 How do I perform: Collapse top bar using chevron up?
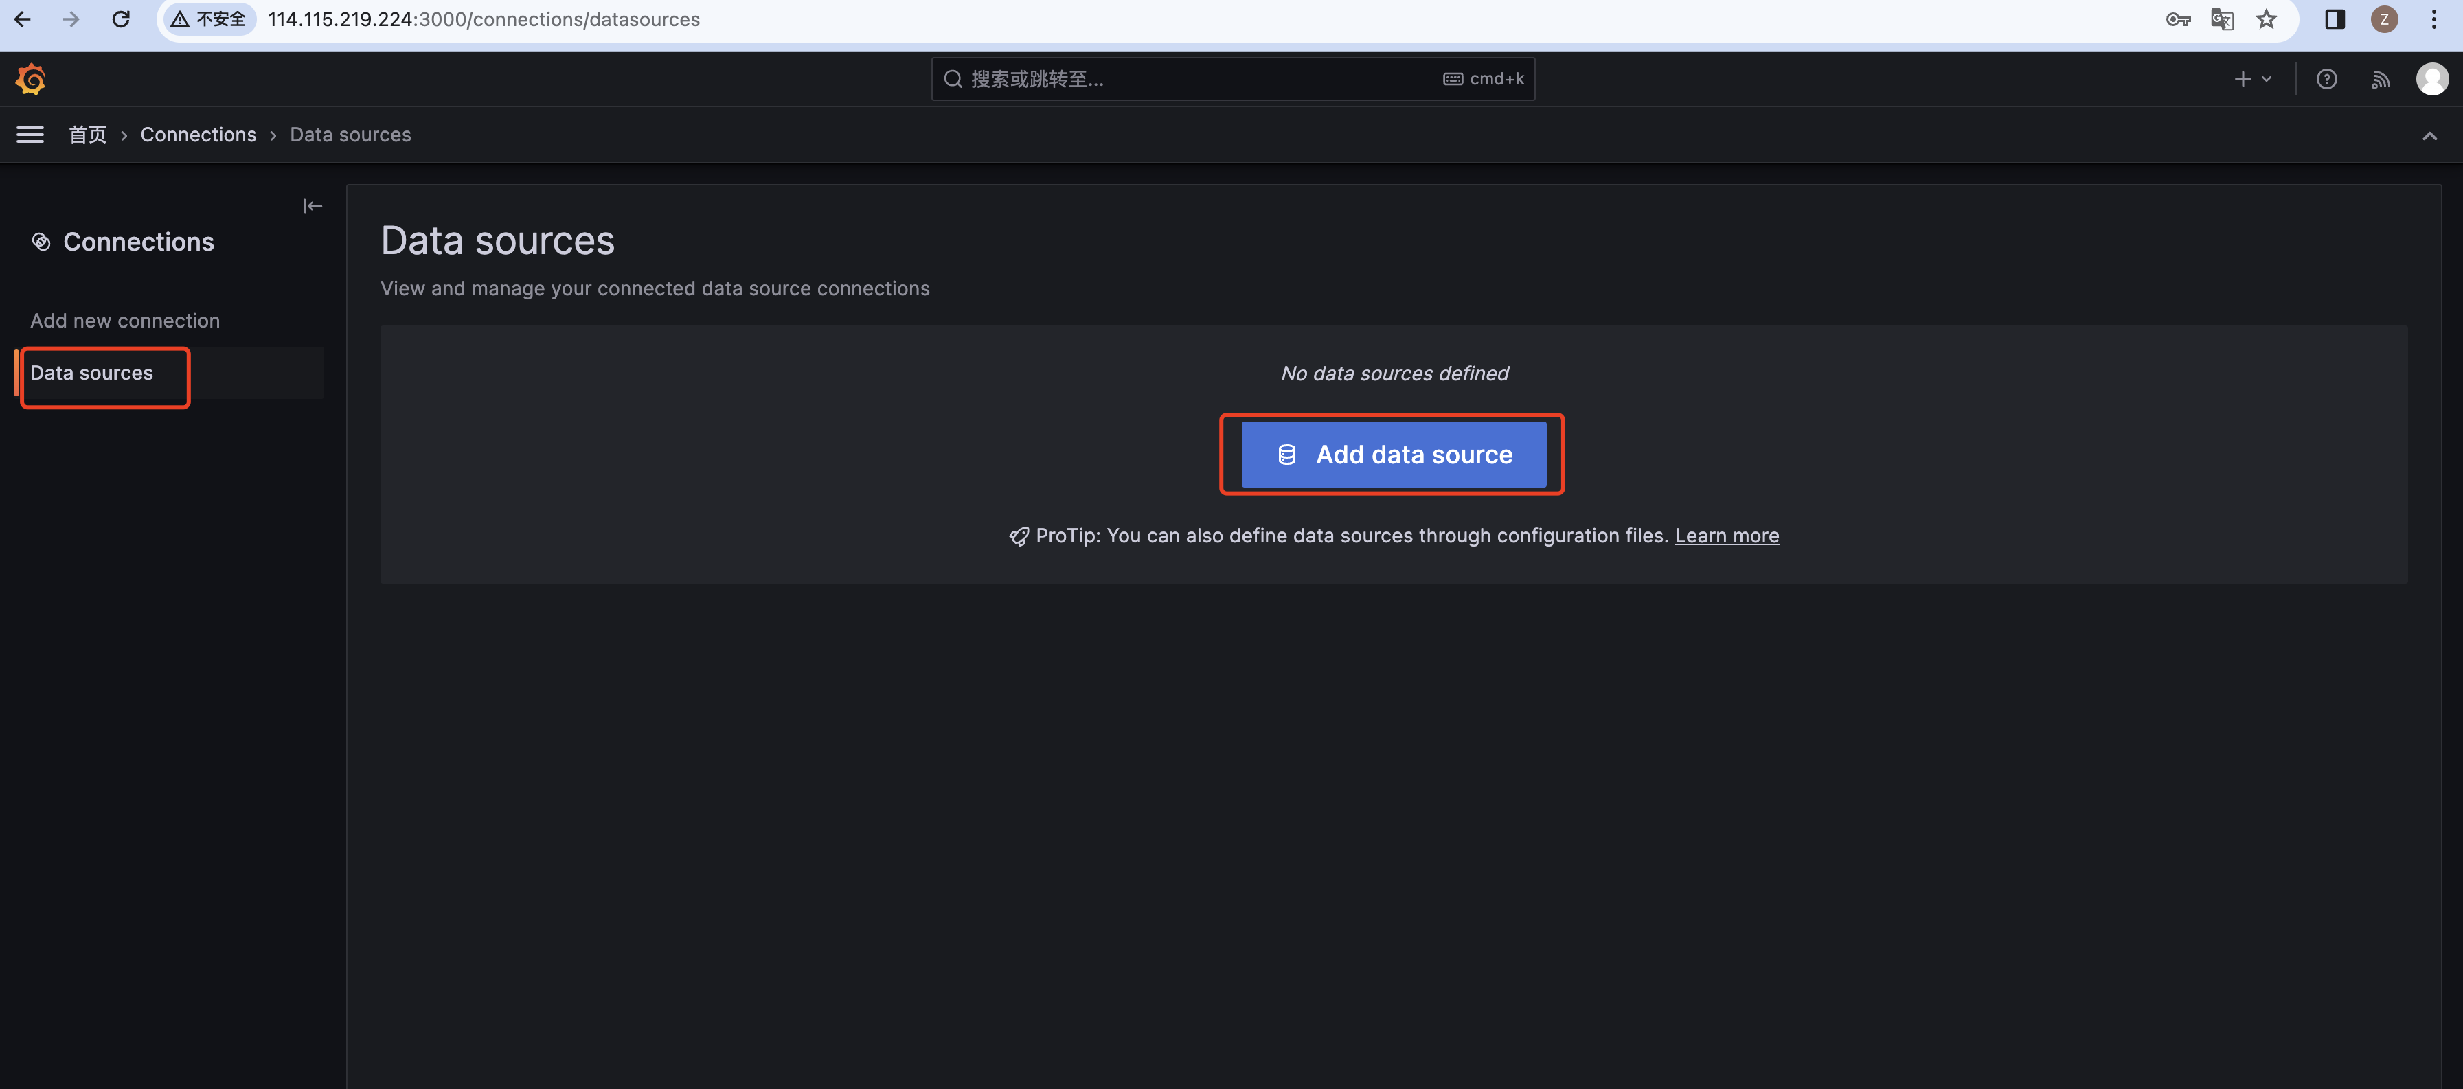(x=2429, y=136)
